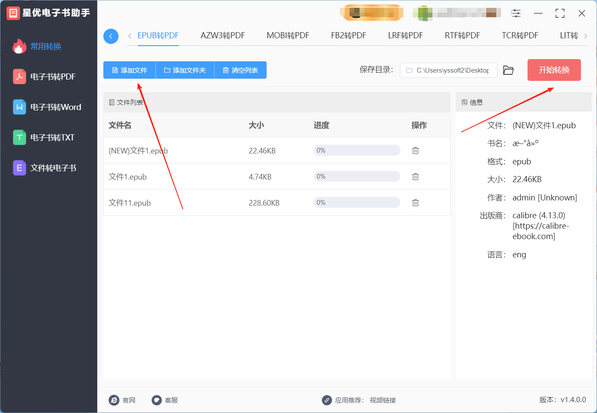Open the browse folder icon beside save path
The image size is (597, 413).
tap(508, 70)
